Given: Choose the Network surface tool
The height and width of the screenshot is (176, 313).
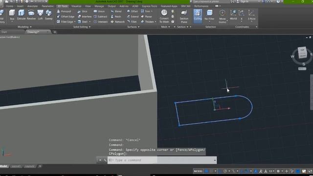Looking at the screenshot, I should pos(117,22).
